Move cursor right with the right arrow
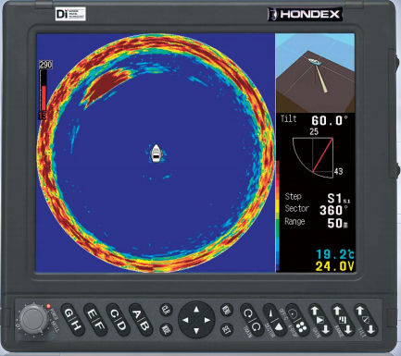 click(207, 320)
